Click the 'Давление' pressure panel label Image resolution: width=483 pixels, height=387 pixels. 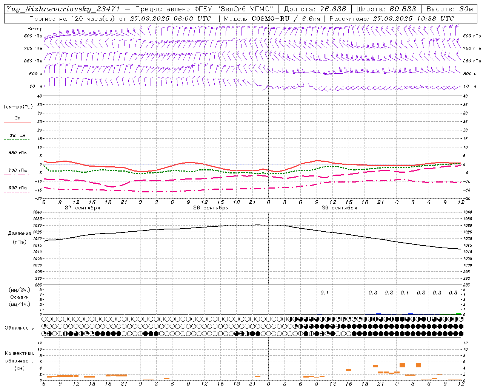point(20,234)
